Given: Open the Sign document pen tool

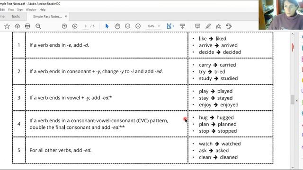Looking at the screenshot, I should click(218, 26).
